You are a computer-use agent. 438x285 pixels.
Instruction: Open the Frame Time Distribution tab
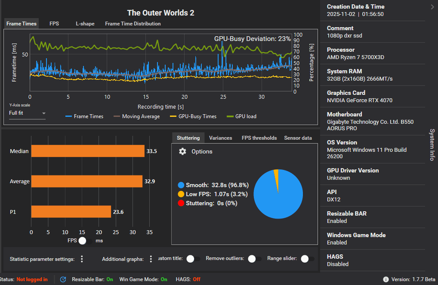pyautogui.click(x=133, y=24)
